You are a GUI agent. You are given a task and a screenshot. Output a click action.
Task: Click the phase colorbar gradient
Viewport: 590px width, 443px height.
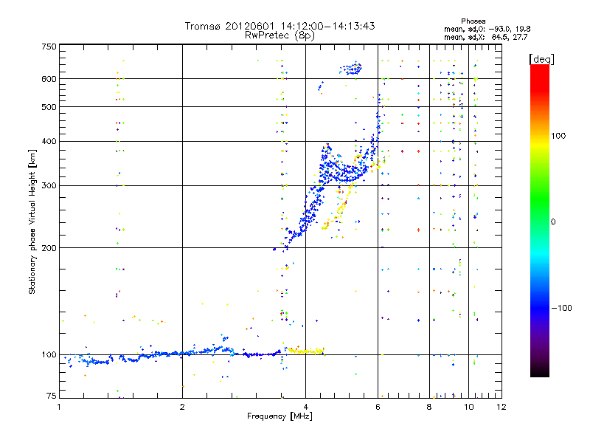coord(540,220)
